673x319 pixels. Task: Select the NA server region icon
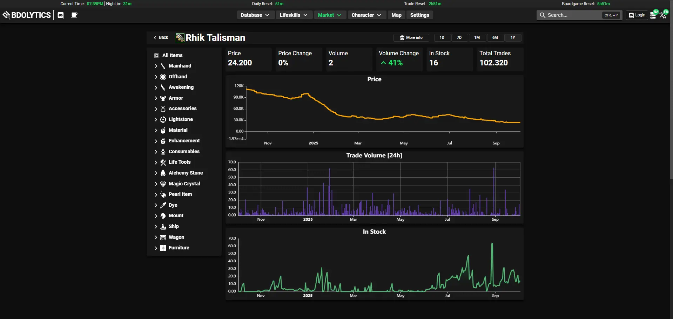[x=653, y=15]
